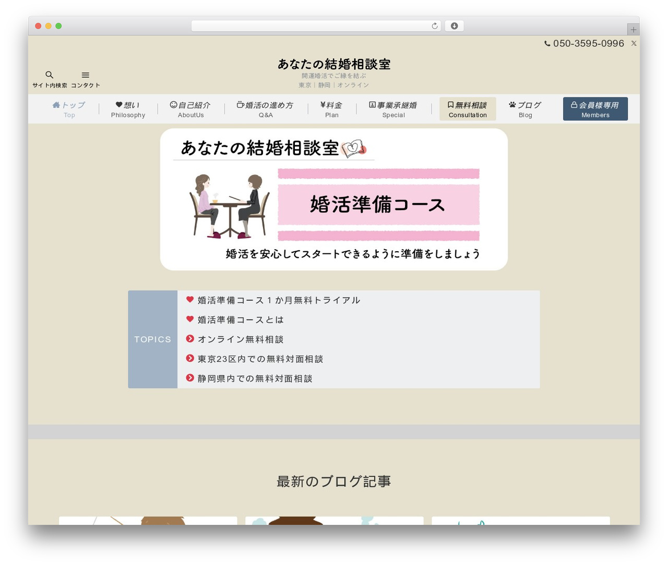Click the phone icon beside 050-3595-0996
Image resolution: width=668 pixels, height=565 pixels.
pos(547,44)
